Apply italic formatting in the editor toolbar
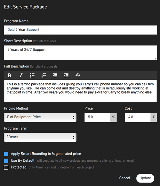160x186 pixels. (x=21, y=75)
